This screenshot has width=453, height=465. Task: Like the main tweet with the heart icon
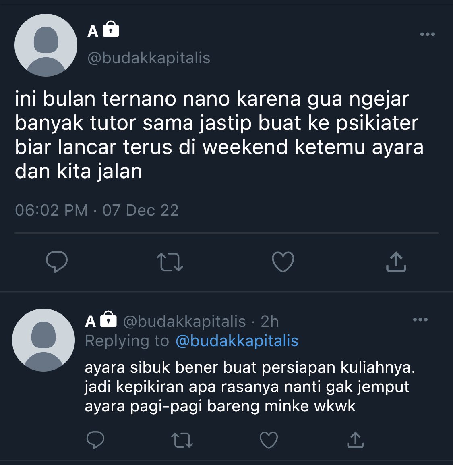click(x=283, y=262)
